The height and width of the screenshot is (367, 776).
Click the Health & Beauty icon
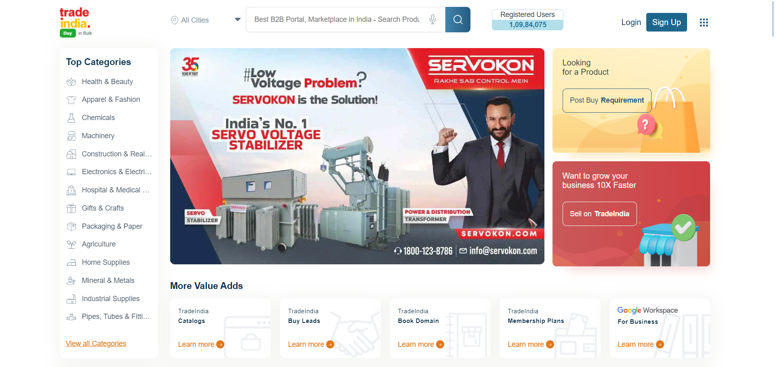[x=72, y=82]
